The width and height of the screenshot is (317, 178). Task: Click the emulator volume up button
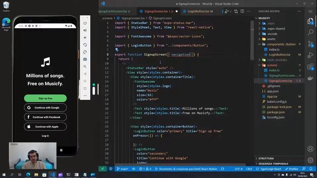(85, 30)
